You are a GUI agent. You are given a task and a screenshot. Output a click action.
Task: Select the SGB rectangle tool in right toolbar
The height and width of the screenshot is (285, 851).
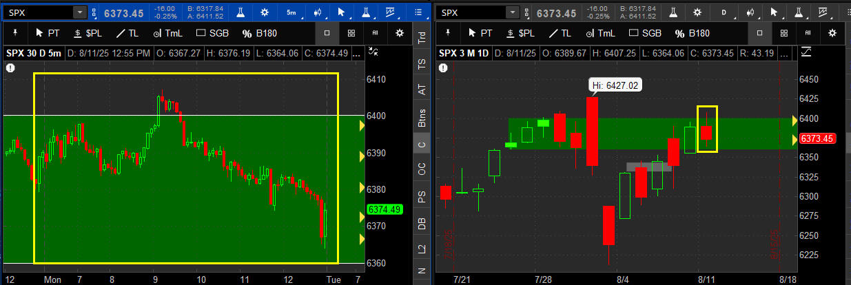(x=645, y=33)
